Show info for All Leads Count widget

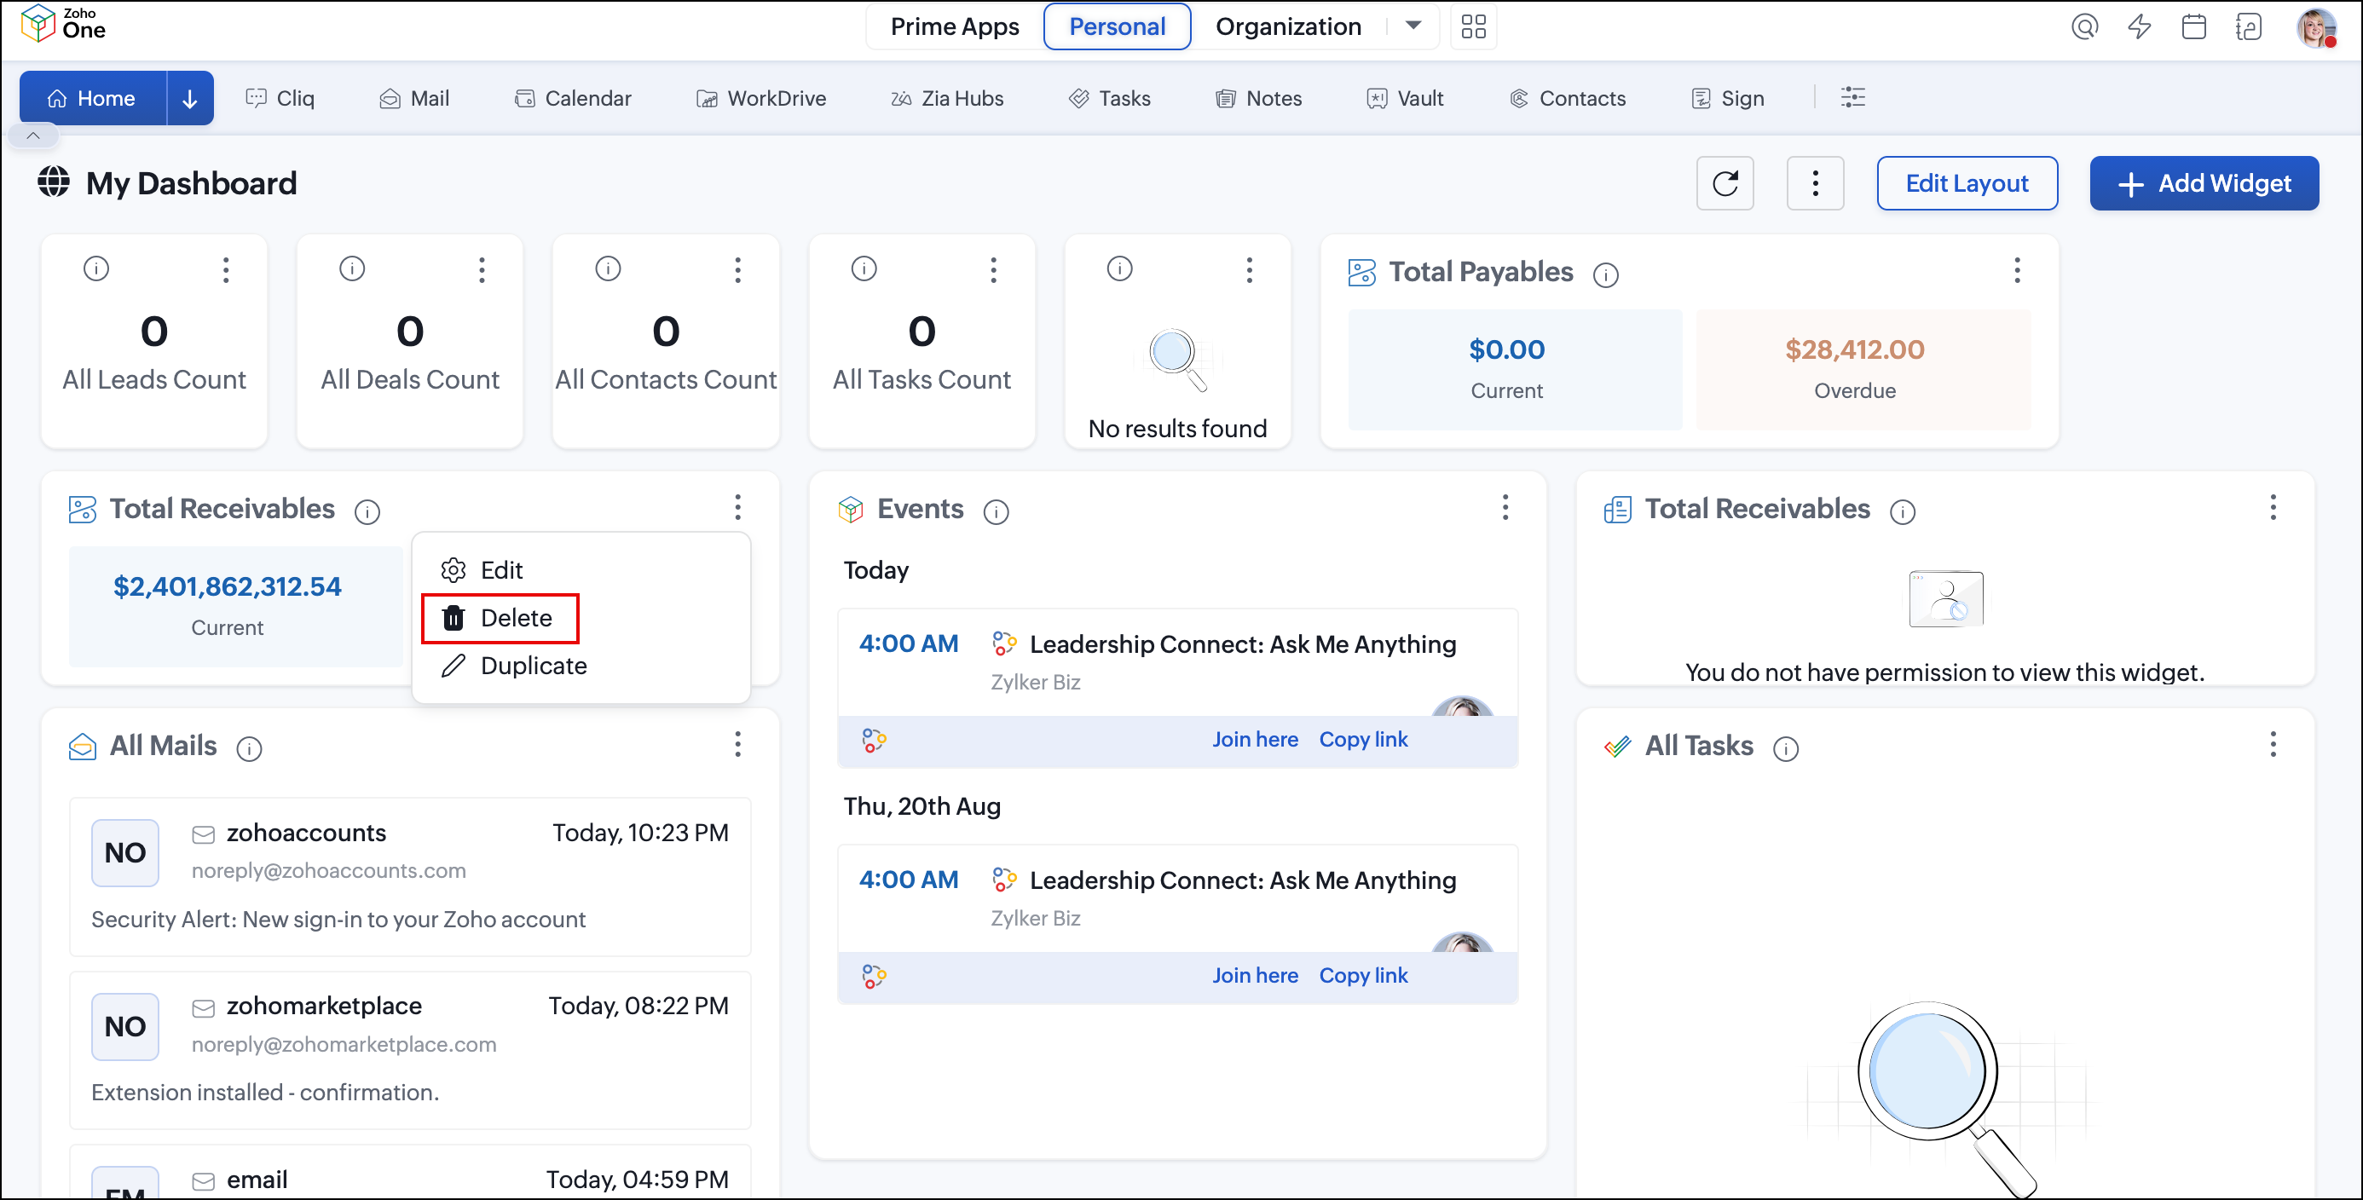coord(95,268)
